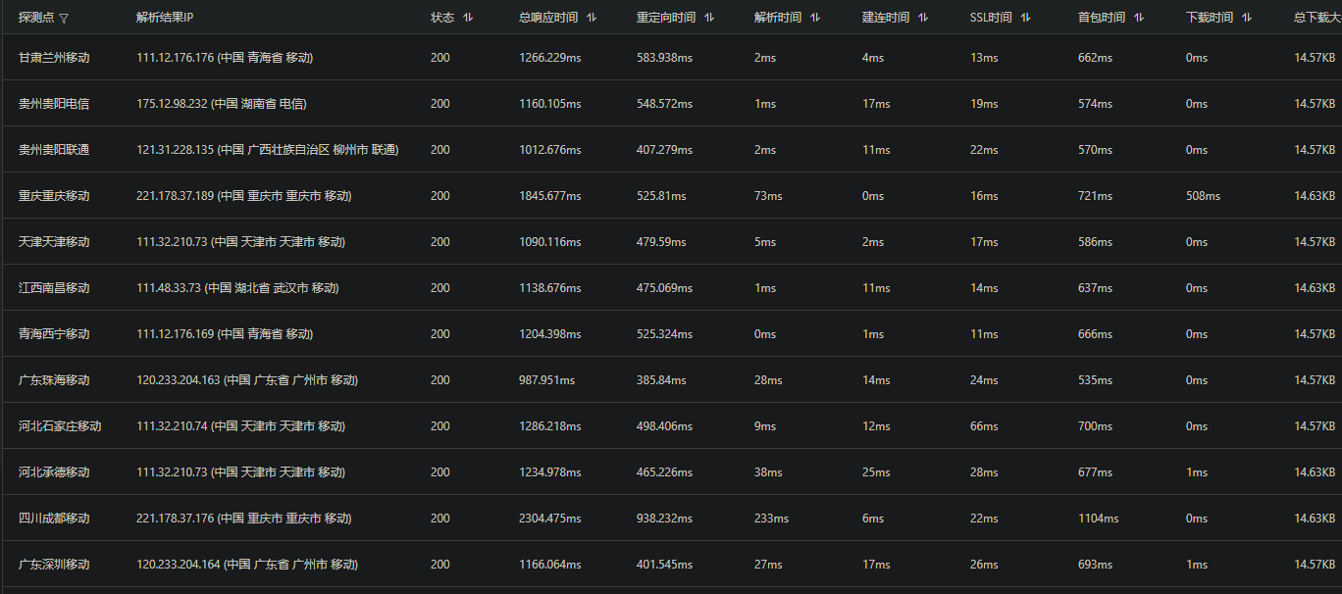Image resolution: width=1342 pixels, height=594 pixels.
Task: Sort by SSL时间 using its arrows icon
Action: tap(1025, 18)
